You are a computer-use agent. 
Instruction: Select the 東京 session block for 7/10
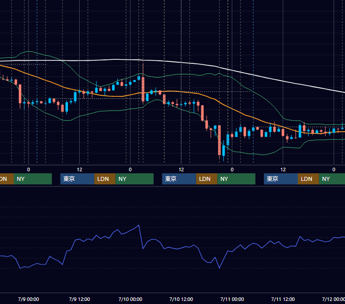(x=179, y=179)
